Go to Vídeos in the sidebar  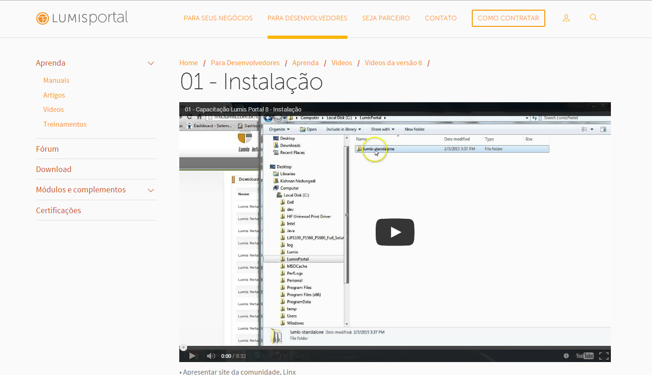point(54,110)
